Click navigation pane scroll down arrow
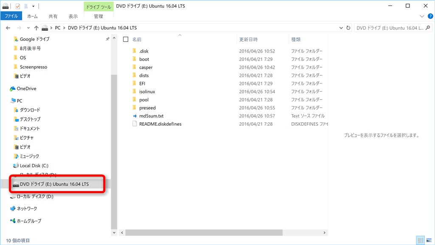 (114, 233)
